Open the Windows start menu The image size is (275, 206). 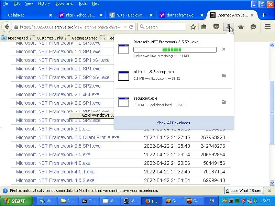16,201
